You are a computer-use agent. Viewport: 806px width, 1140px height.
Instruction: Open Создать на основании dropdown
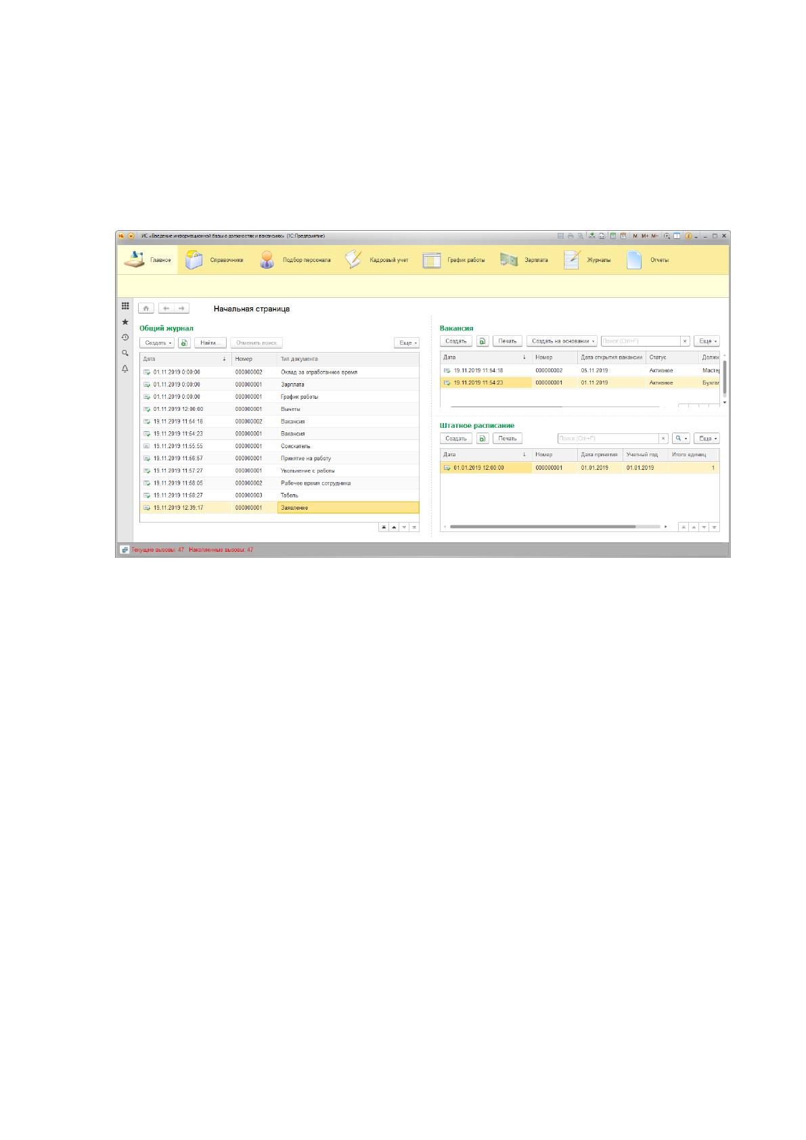pos(562,341)
